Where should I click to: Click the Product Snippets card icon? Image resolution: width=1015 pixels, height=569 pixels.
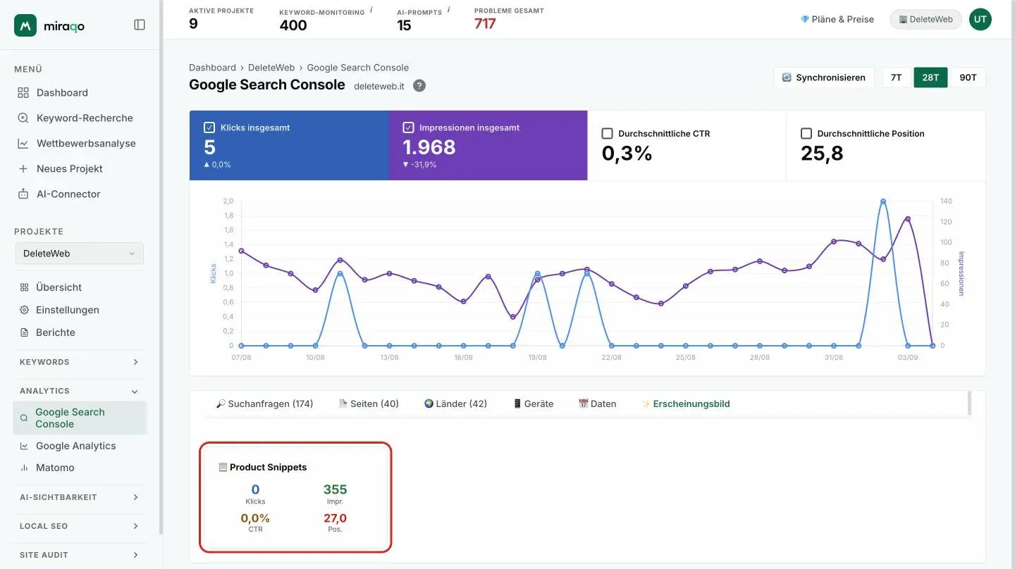(223, 467)
